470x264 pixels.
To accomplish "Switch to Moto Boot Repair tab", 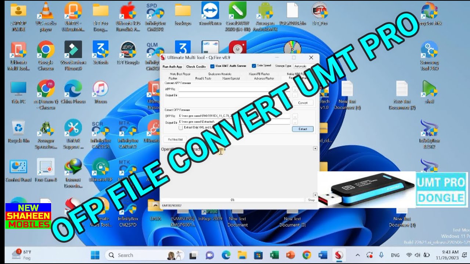I will tap(180, 74).
